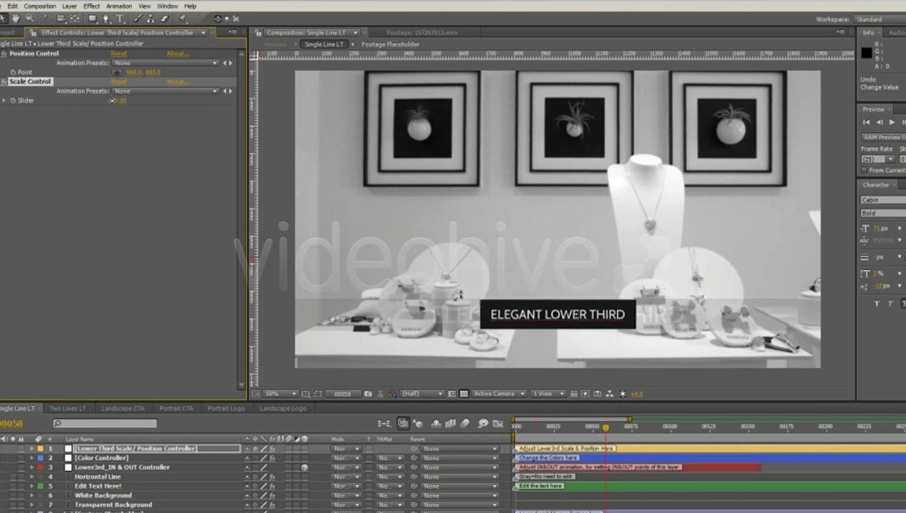Select the Clone Stamp tool
This screenshot has width=906, height=513.
151,19
